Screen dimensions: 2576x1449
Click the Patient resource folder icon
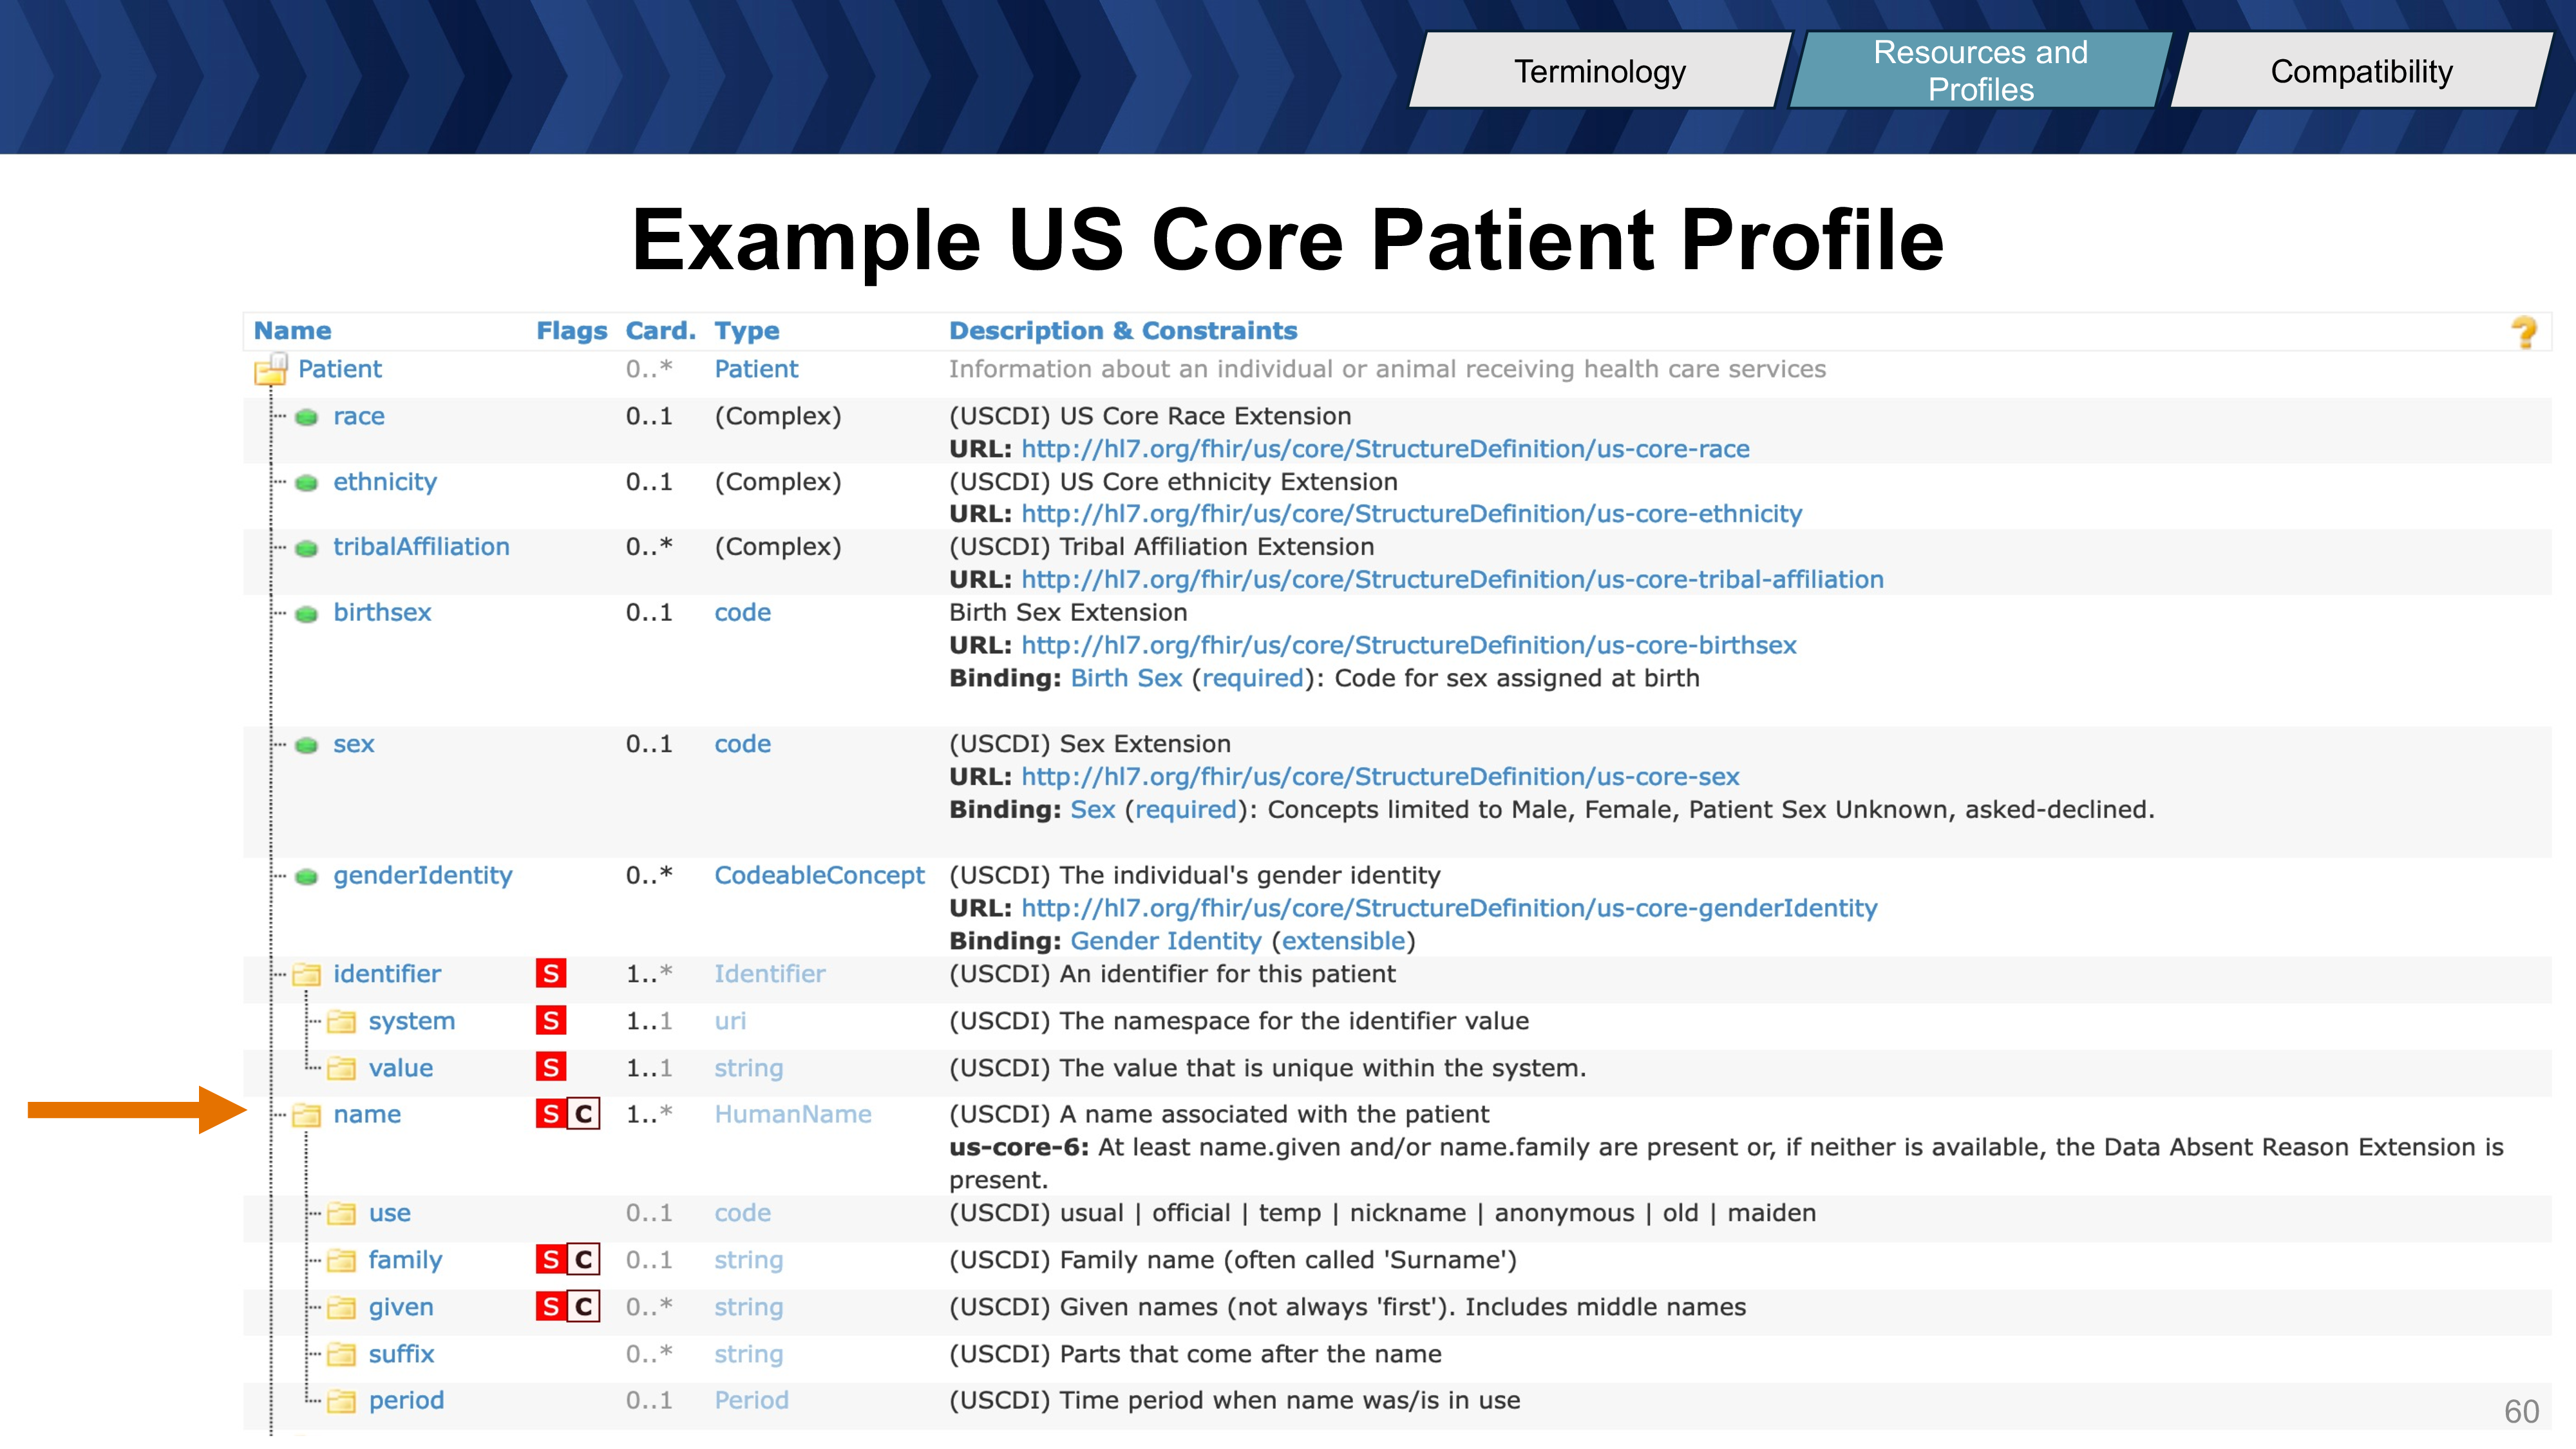coord(271,370)
